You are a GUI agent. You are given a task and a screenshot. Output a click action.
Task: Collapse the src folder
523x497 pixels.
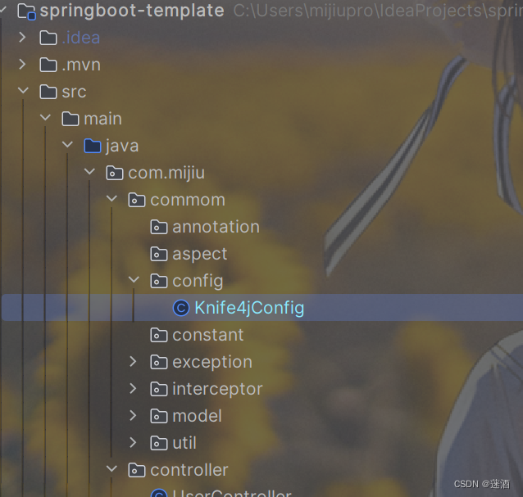(23, 91)
